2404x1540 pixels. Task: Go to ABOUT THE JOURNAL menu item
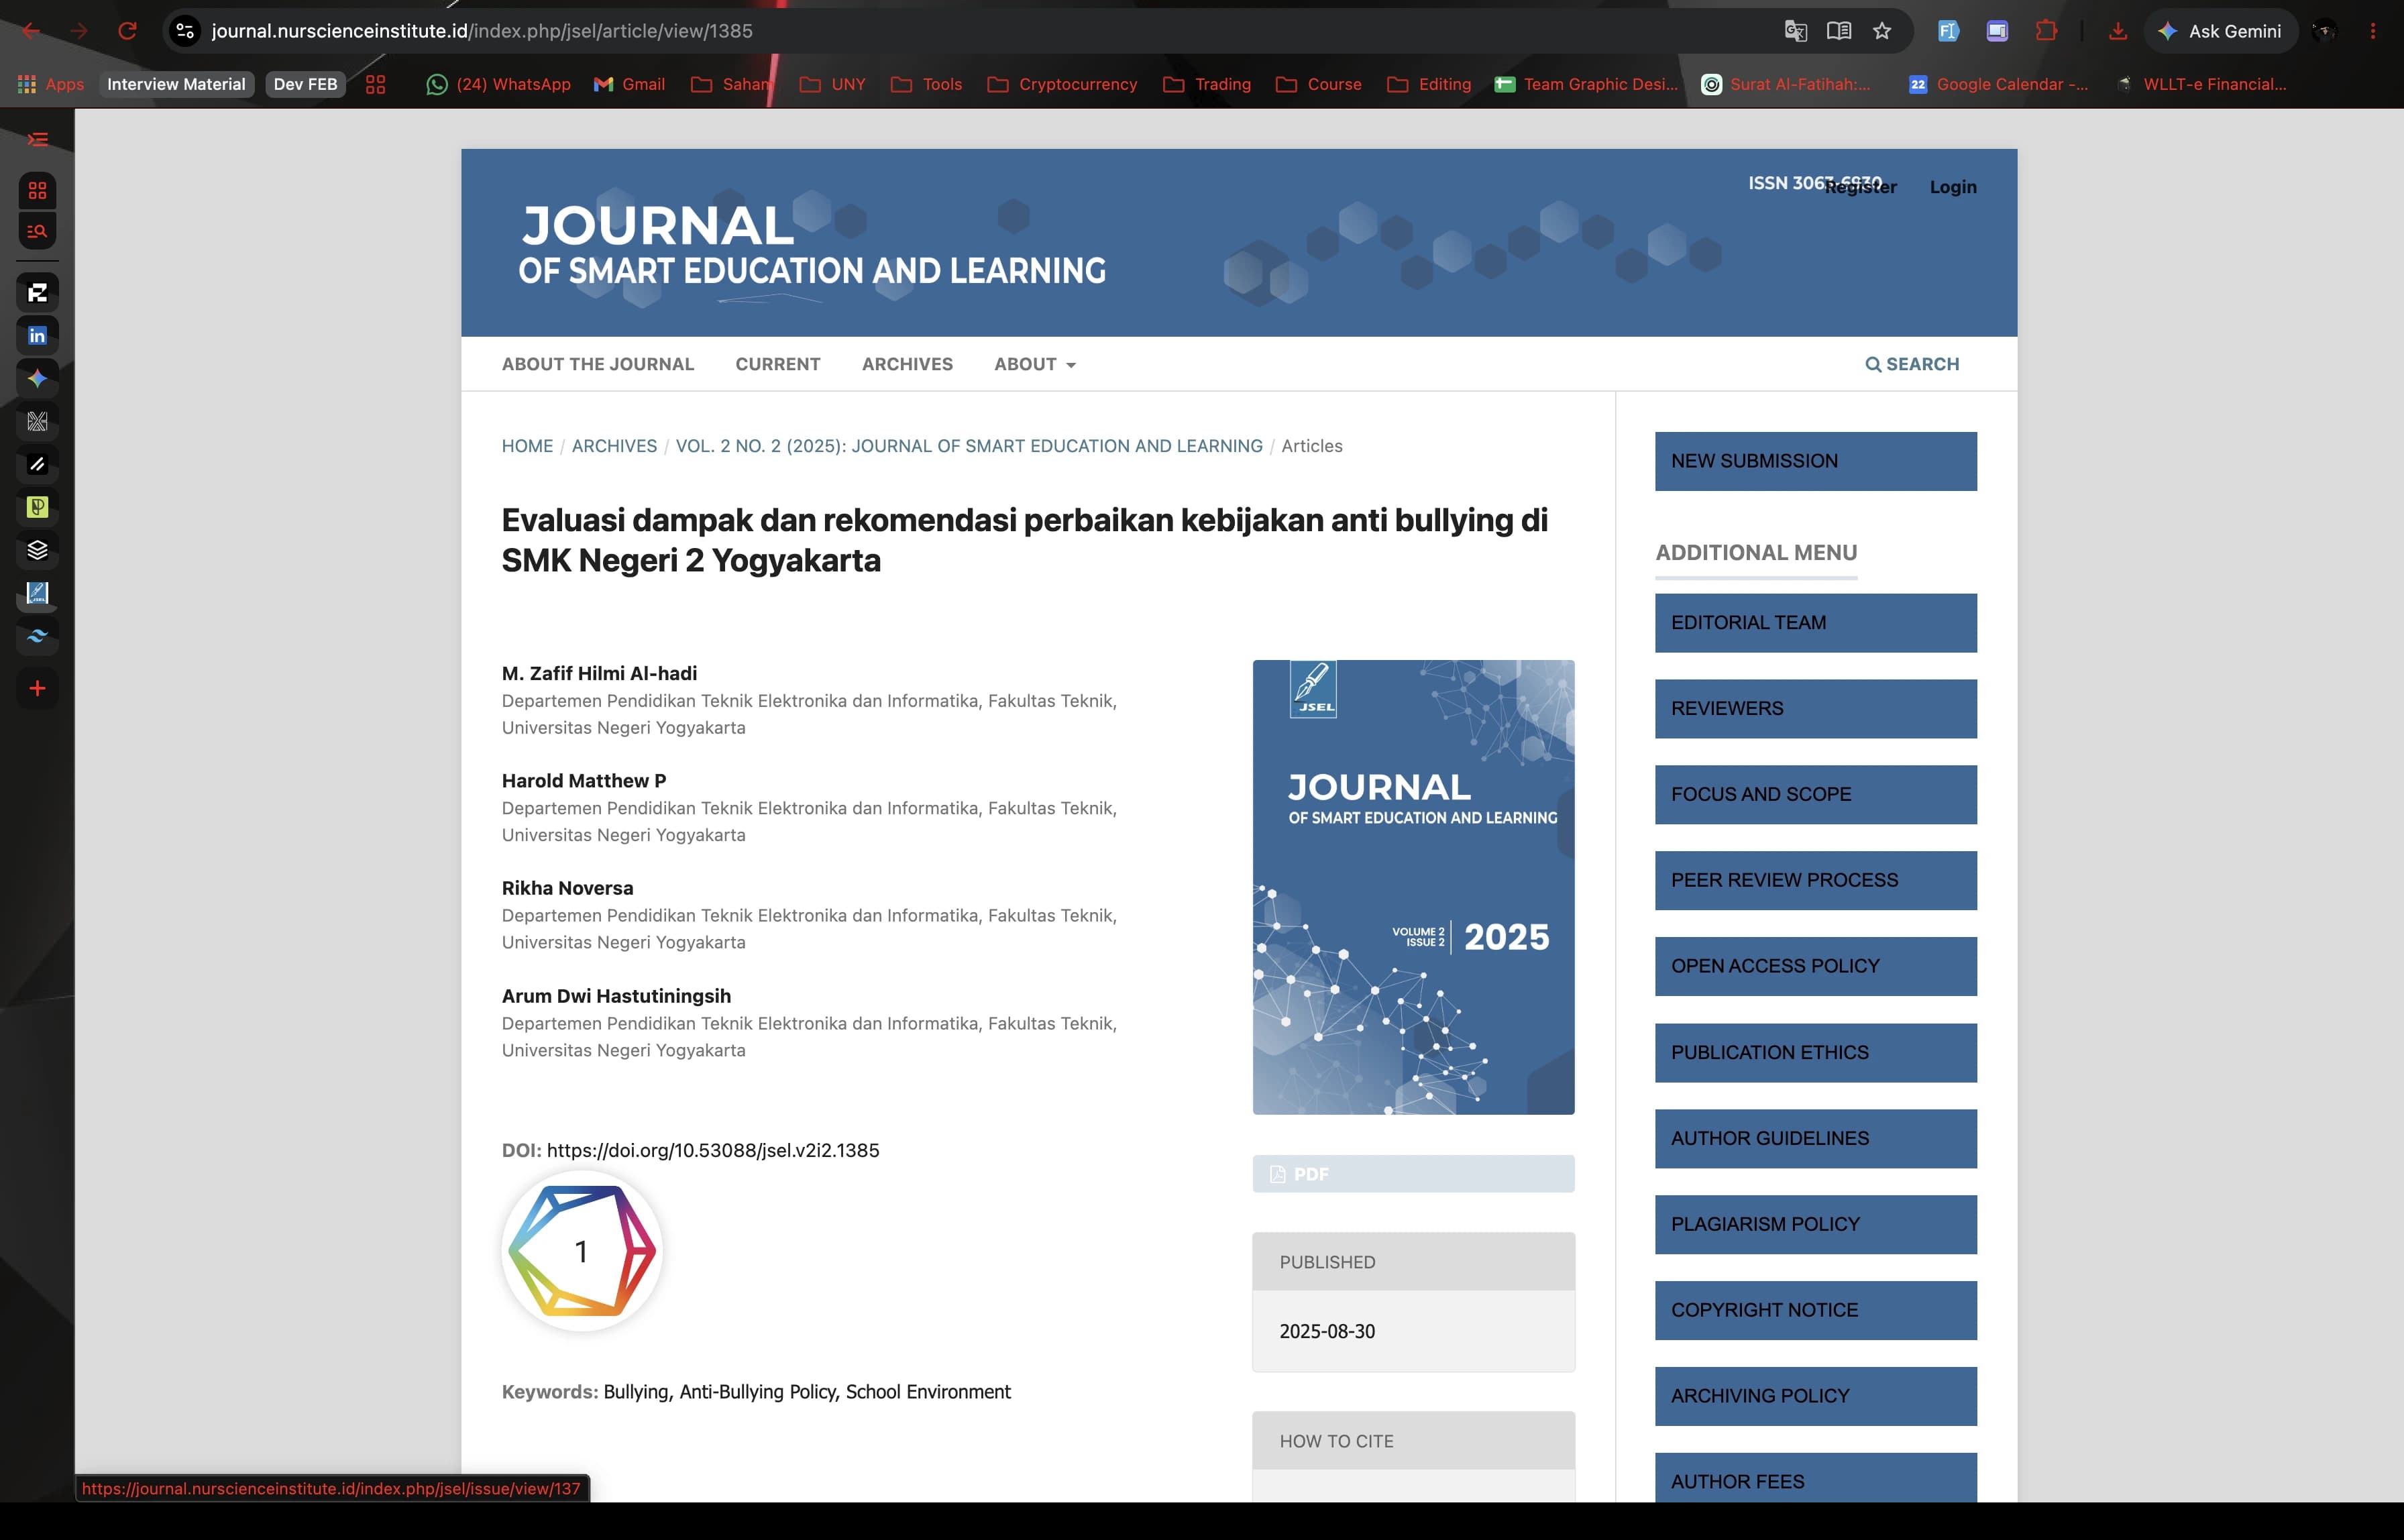[598, 364]
